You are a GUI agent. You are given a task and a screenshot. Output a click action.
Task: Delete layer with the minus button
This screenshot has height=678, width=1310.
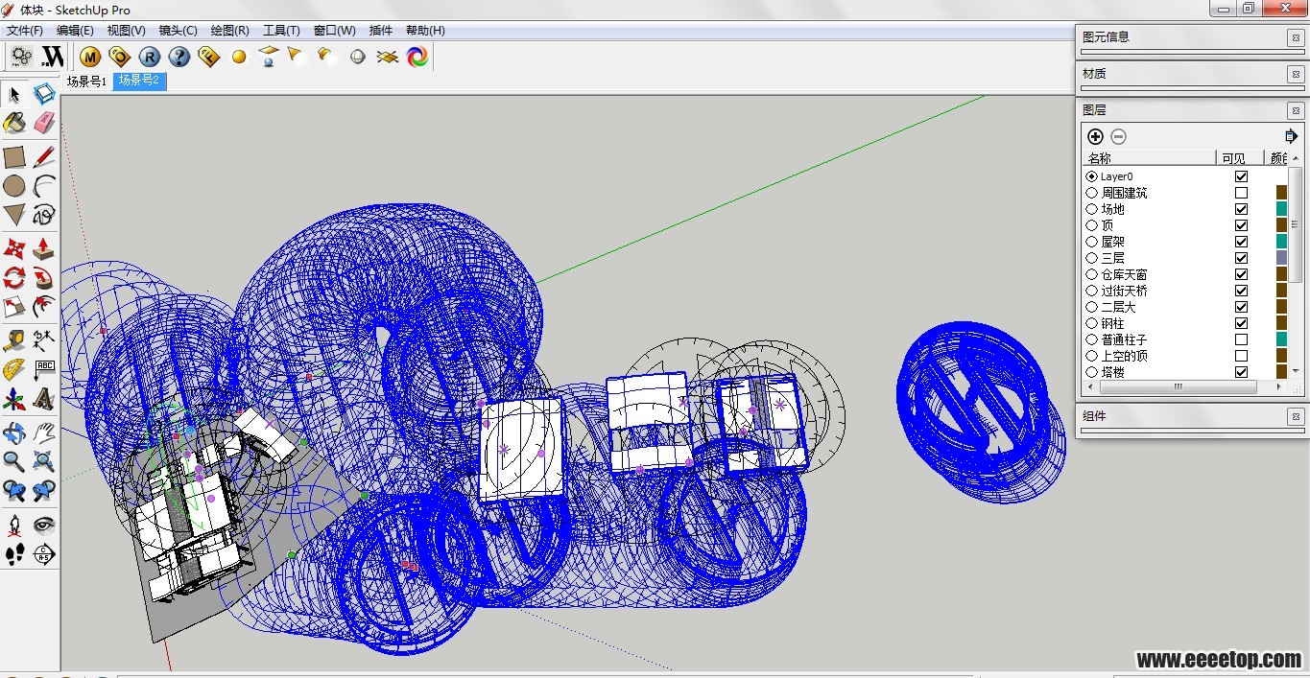pyautogui.click(x=1118, y=136)
